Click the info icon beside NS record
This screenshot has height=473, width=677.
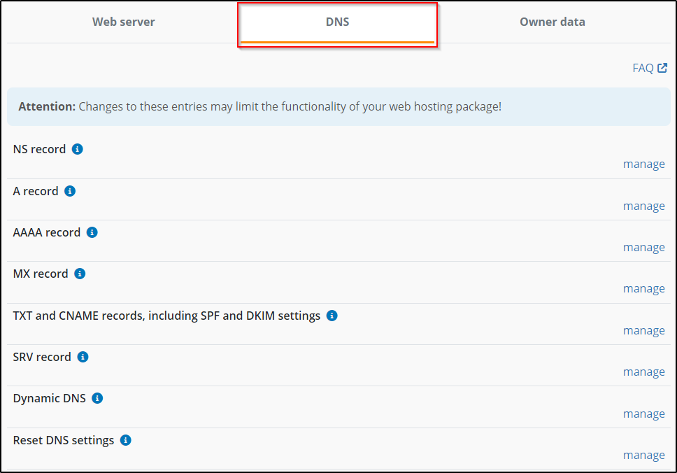click(78, 149)
